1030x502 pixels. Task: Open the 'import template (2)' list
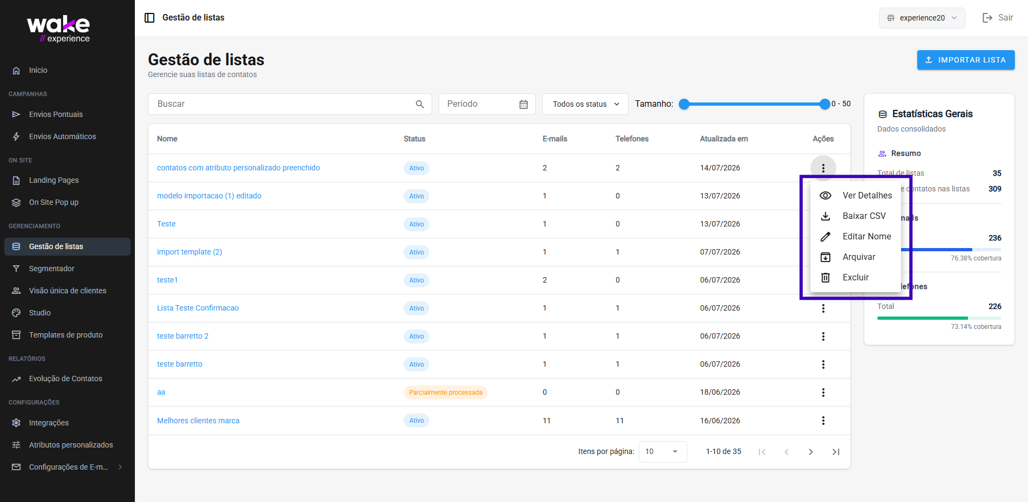coord(189,252)
